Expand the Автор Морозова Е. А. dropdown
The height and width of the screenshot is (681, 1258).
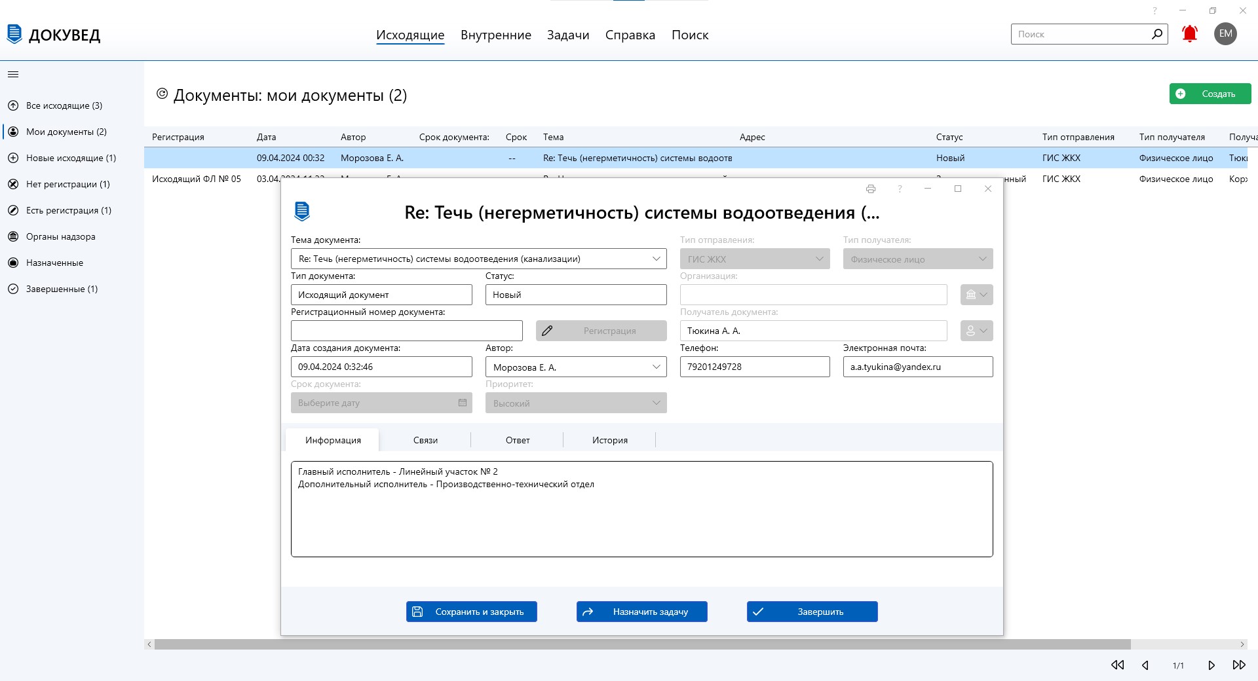point(656,367)
